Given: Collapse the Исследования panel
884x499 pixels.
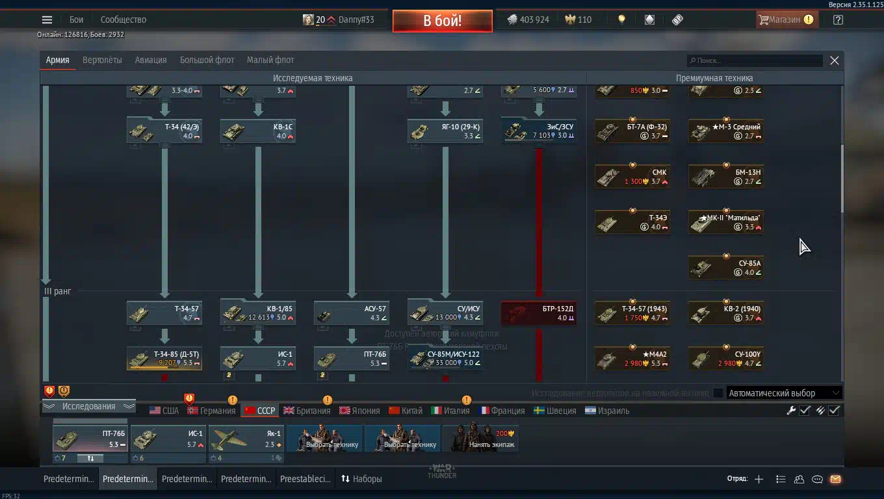Looking at the screenshot, I should coord(88,406).
